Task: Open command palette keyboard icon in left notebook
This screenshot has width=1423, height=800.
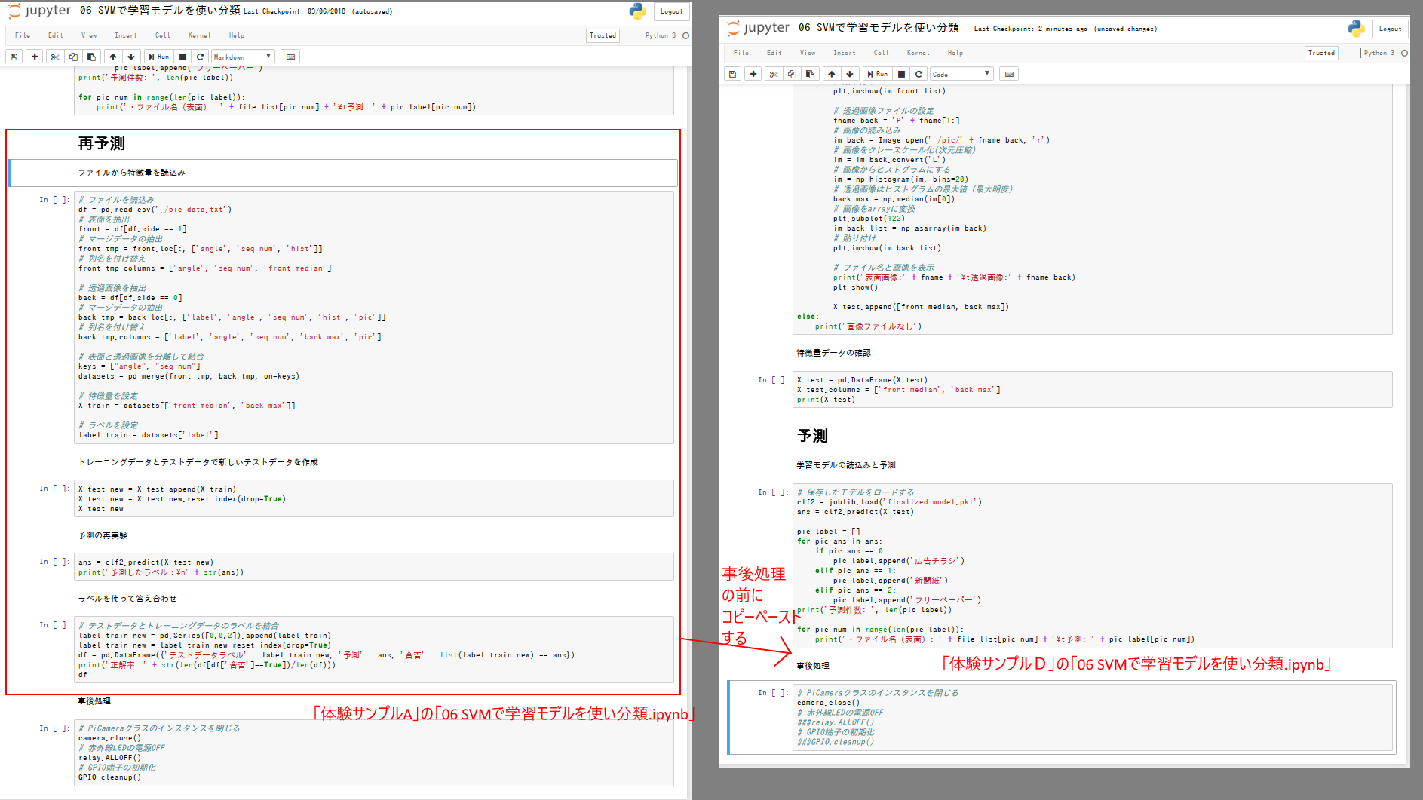Action: coord(290,57)
